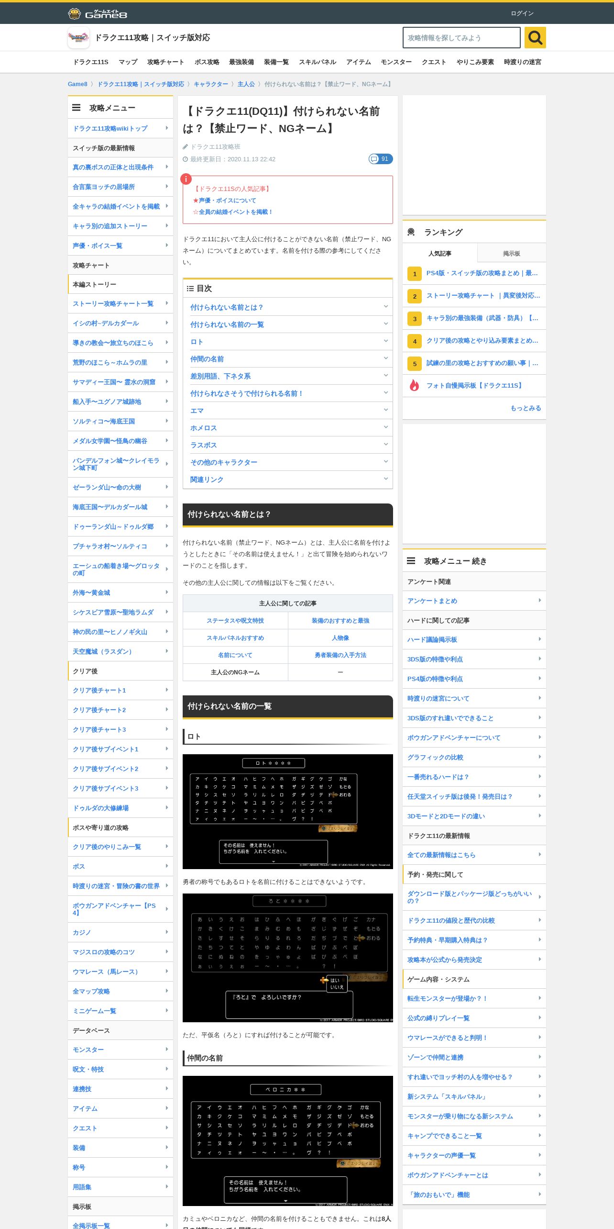614x1229 pixels.
Task: Click the arrow on ドラクエ11攻略wikiトップ row
Action: 166,128
